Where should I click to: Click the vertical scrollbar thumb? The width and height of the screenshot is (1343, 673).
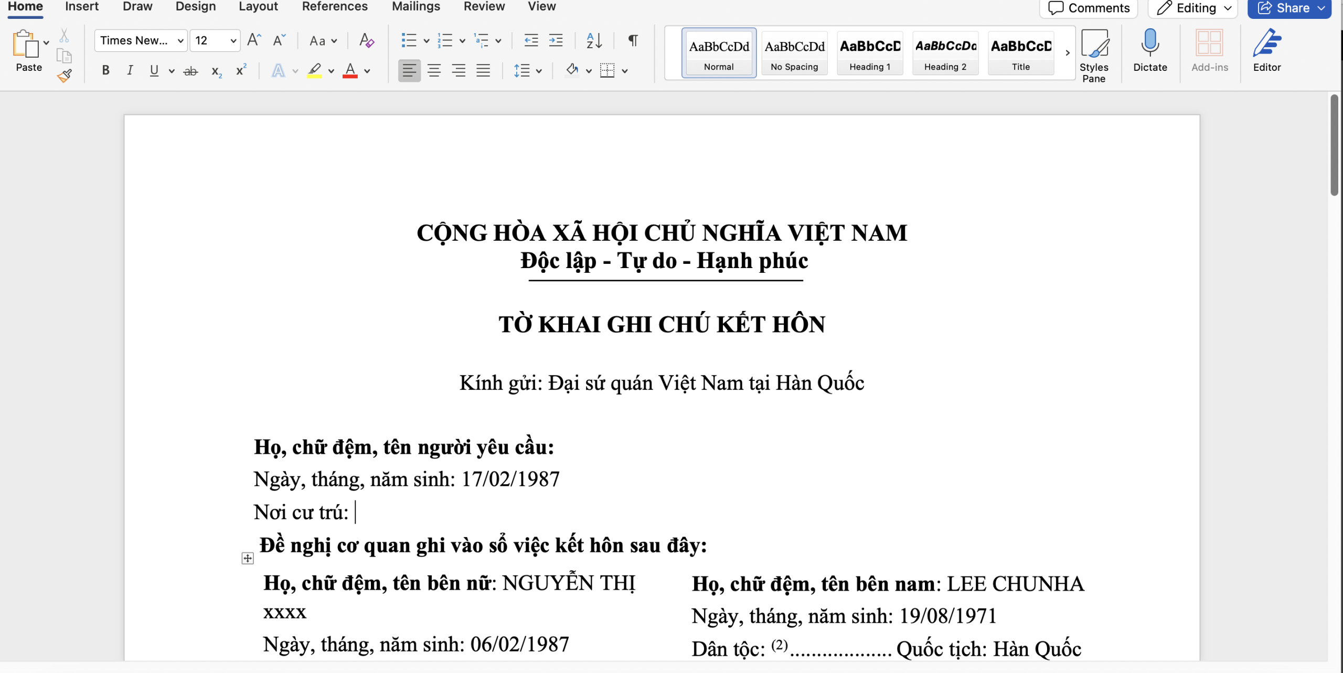[x=1335, y=145]
